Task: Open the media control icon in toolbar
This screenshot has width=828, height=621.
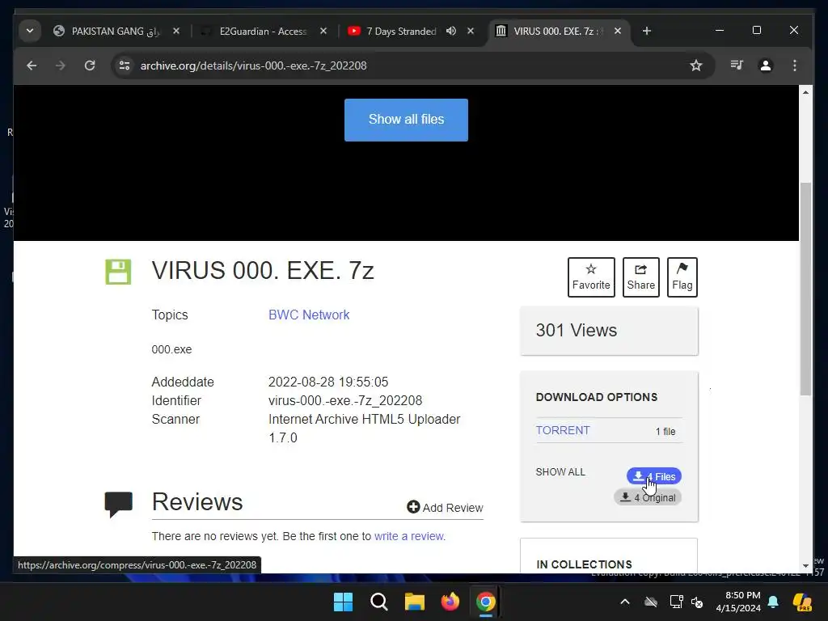Action: click(737, 65)
